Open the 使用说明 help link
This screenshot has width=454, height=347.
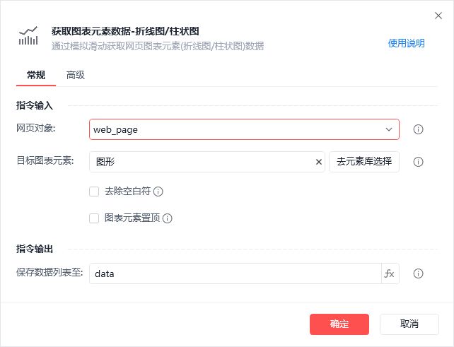point(406,43)
